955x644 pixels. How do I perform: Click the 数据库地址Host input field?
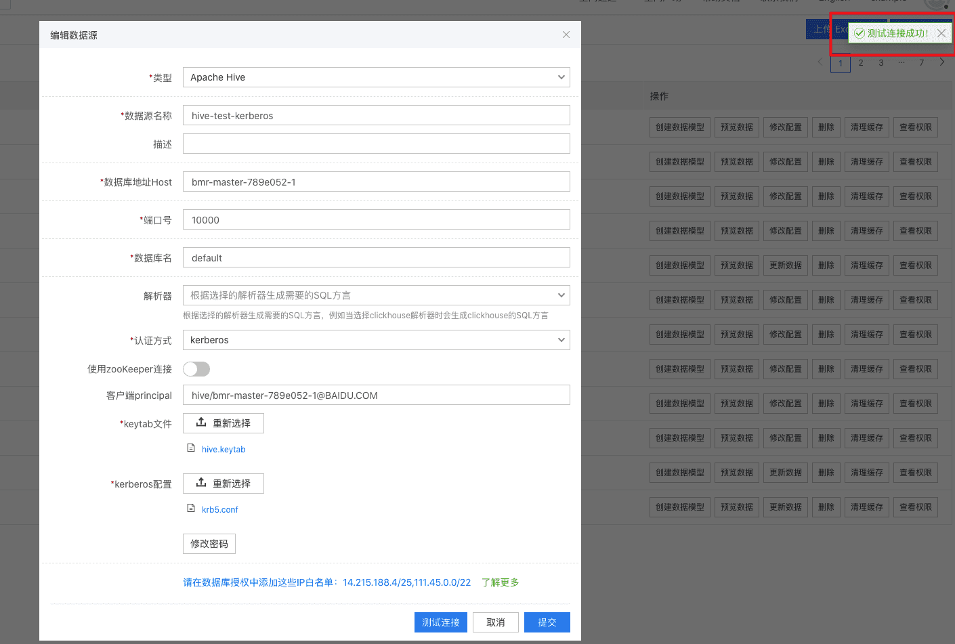[x=377, y=181]
